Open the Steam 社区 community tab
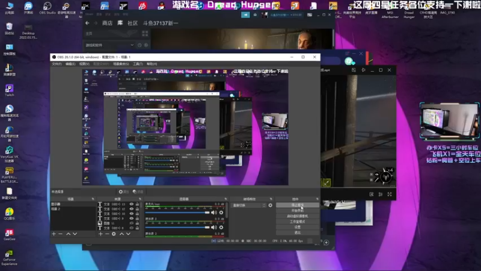 pos(132,23)
